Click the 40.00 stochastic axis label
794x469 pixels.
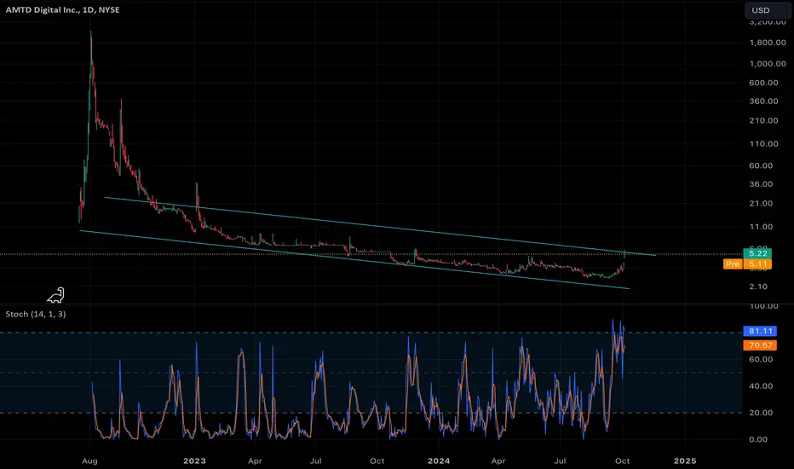[761, 385]
